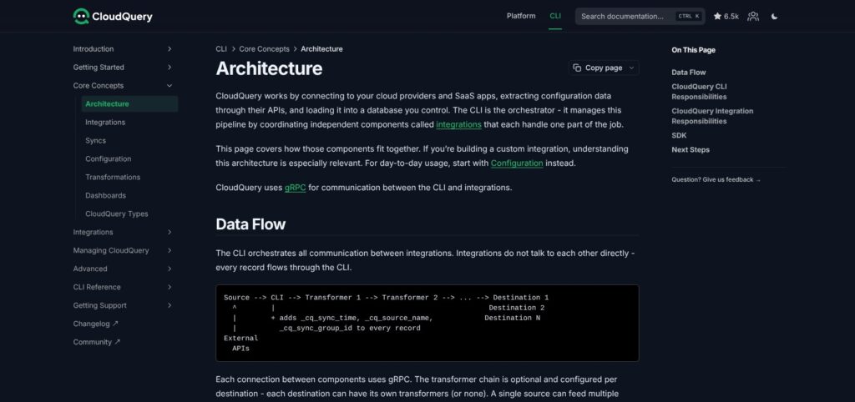This screenshot has width=855, height=402.
Task: Click the CTRL K shortcut badge
Action: click(x=688, y=17)
